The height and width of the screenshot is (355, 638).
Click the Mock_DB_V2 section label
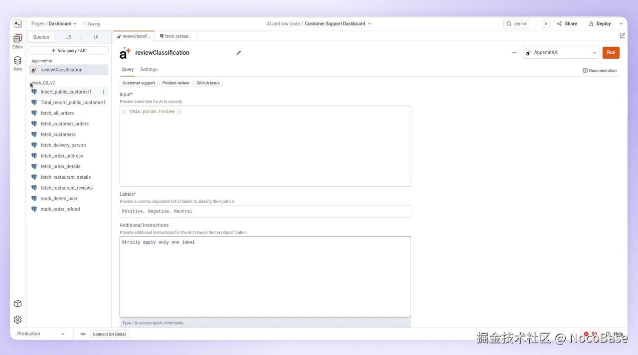pos(43,83)
